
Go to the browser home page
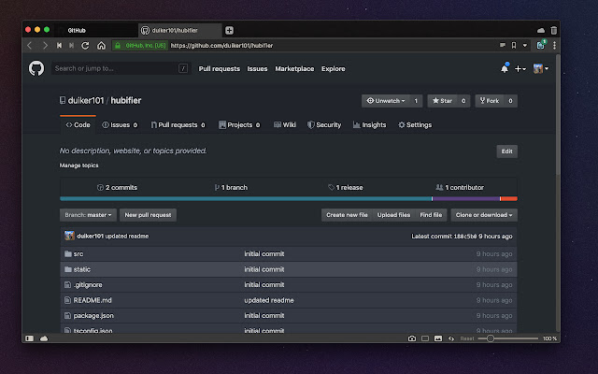tap(101, 46)
